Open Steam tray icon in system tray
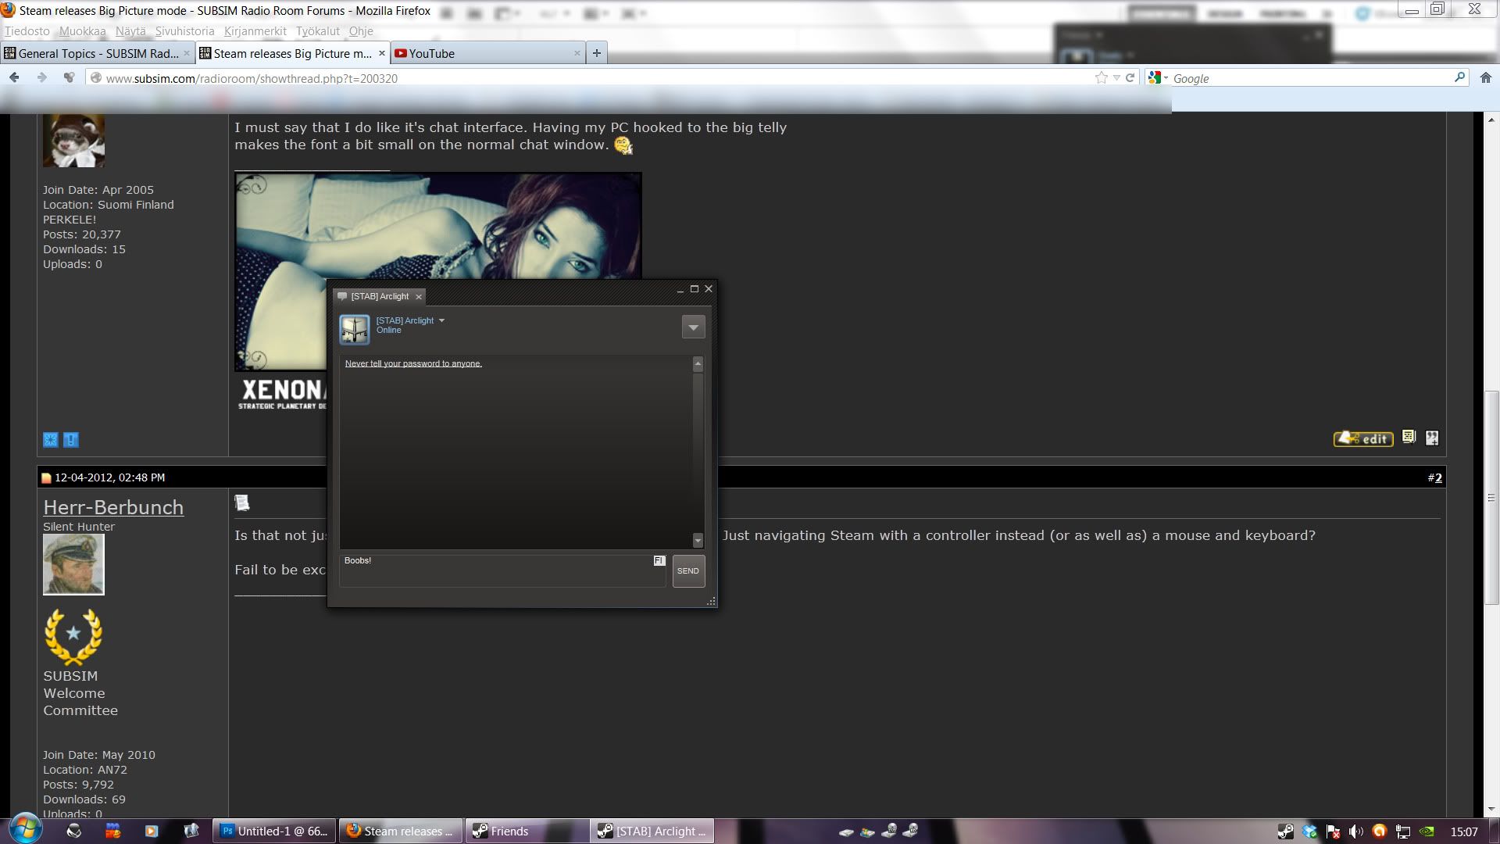 point(1285,831)
